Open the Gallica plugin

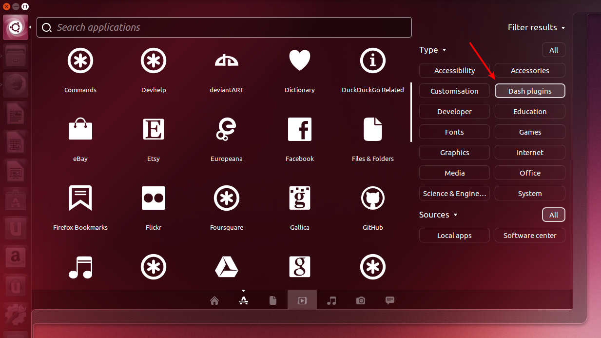pos(300,198)
